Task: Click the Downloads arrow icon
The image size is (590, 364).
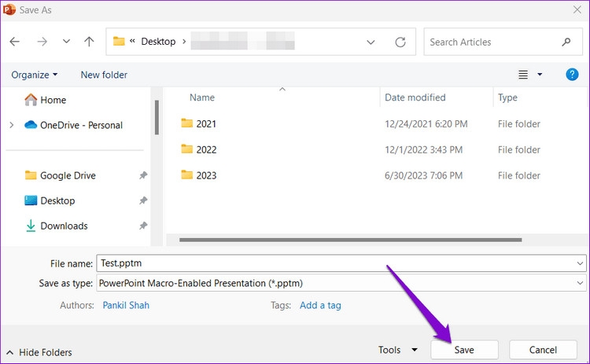Action: pos(31,226)
